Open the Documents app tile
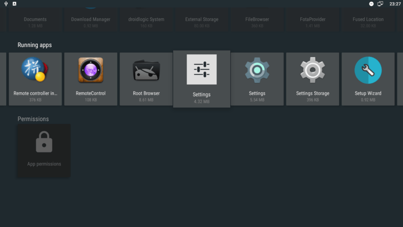Screen dimensions: 403x227 [x=35, y=19]
